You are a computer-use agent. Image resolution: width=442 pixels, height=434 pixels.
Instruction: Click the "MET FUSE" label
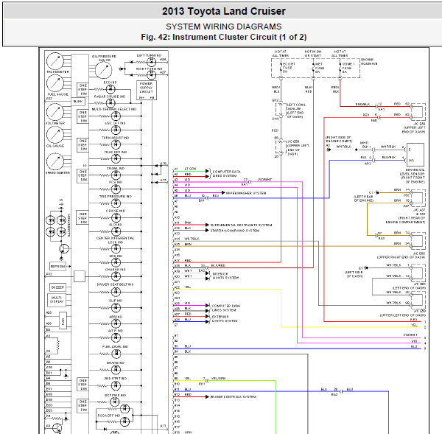click(320, 68)
